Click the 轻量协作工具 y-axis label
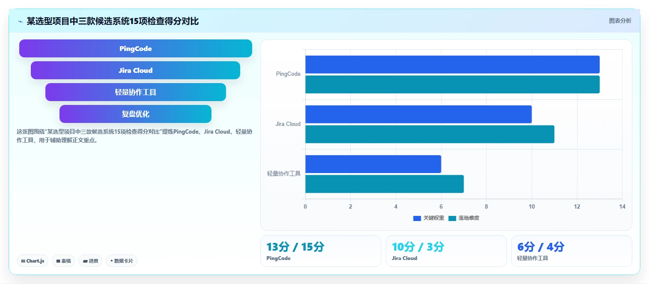Viewport: 649px width, 284px height. coord(284,174)
